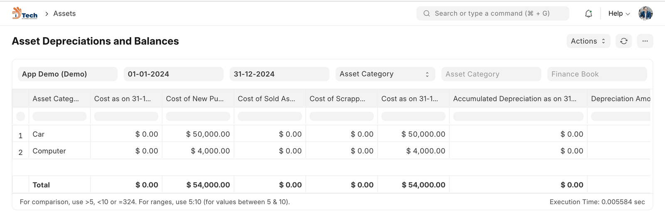Screen dimensions: 665x217
Task: Click the empty Asset Category filter field
Action: click(x=491, y=74)
